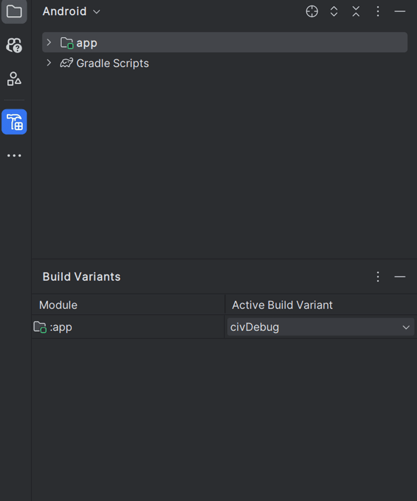Open the Project panel options kebab menu
417x501 pixels.
pyautogui.click(x=378, y=11)
